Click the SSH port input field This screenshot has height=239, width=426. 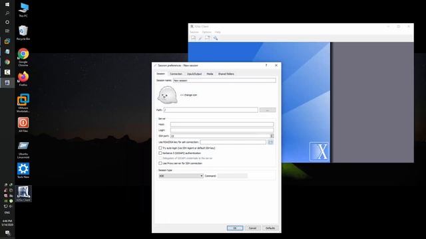tap(220, 135)
